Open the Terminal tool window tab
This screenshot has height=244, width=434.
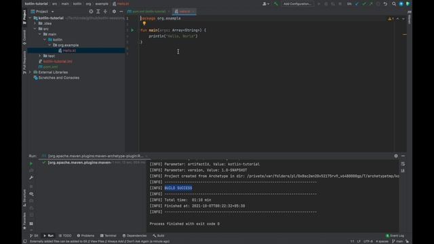[x=108, y=236]
